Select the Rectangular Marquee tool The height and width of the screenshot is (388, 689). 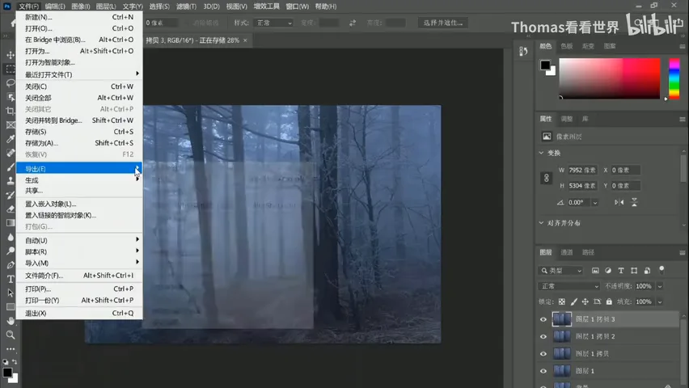pos(10,70)
